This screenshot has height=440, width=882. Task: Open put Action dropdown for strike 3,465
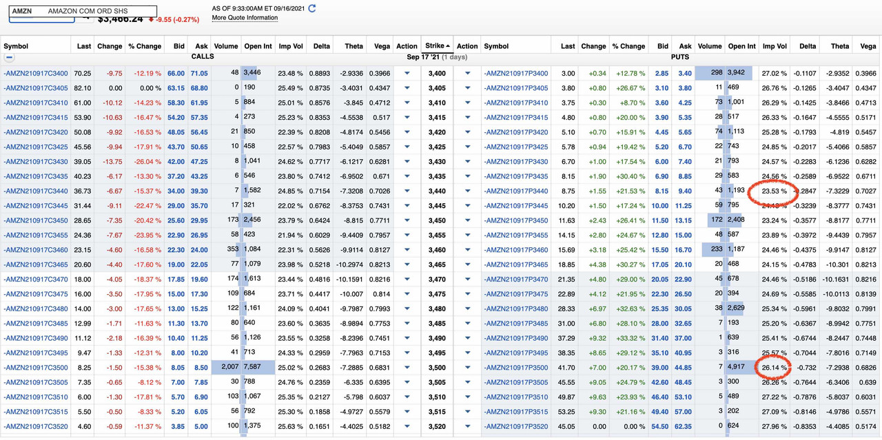(468, 264)
